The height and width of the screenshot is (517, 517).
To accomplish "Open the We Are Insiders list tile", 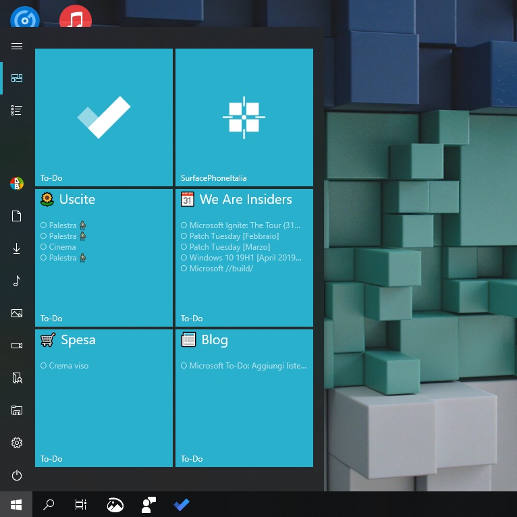I will [x=244, y=258].
